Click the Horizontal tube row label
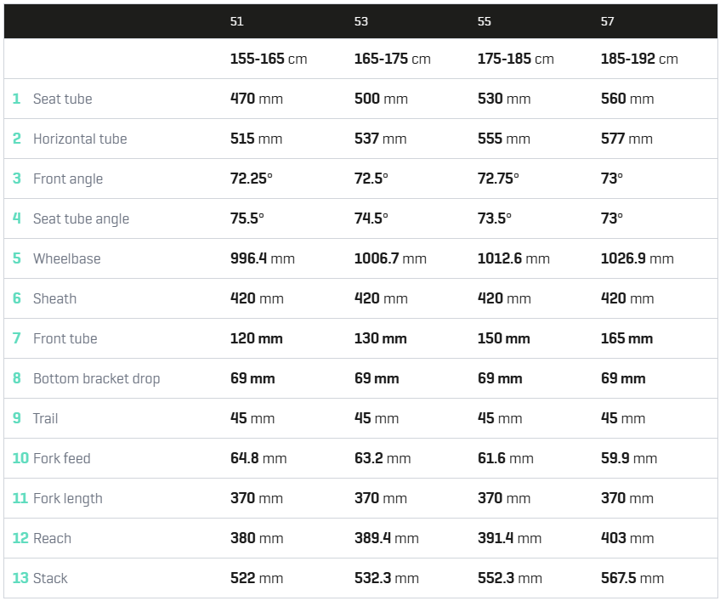The height and width of the screenshot is (601, 720). [80, 139]
